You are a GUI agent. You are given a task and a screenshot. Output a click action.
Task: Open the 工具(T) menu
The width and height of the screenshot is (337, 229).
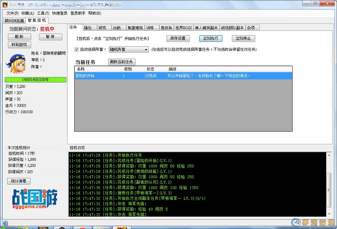pyautogui.click(x=43, y=13)
